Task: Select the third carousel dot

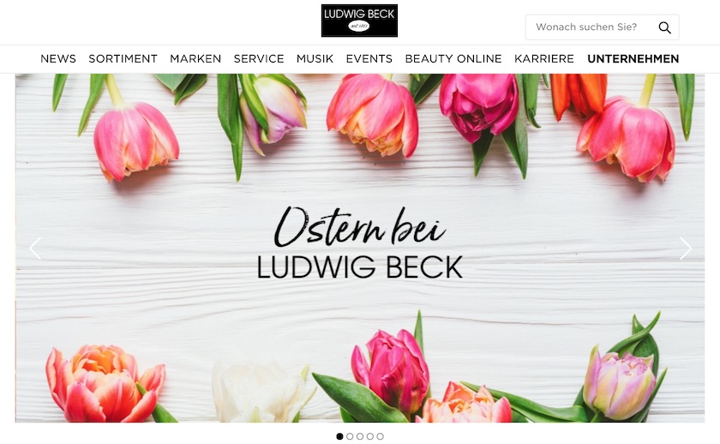Action: pos(360,436)
